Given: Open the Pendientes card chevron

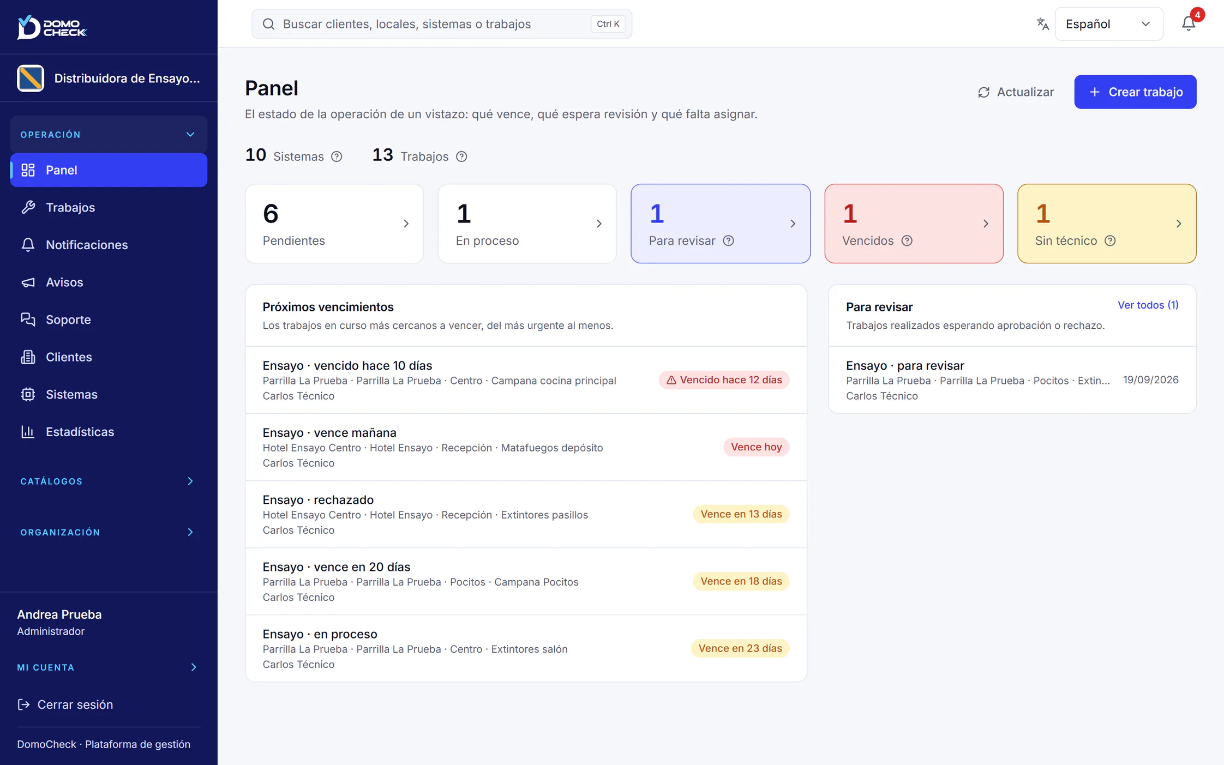Looking at the screenshot, I should pyautogui.click(x=406, y=224).
